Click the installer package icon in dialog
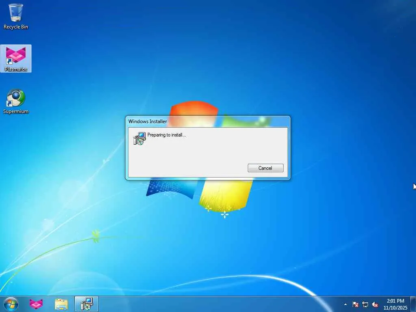The width and height of the screenshot is (416, 312). point(140,138)
